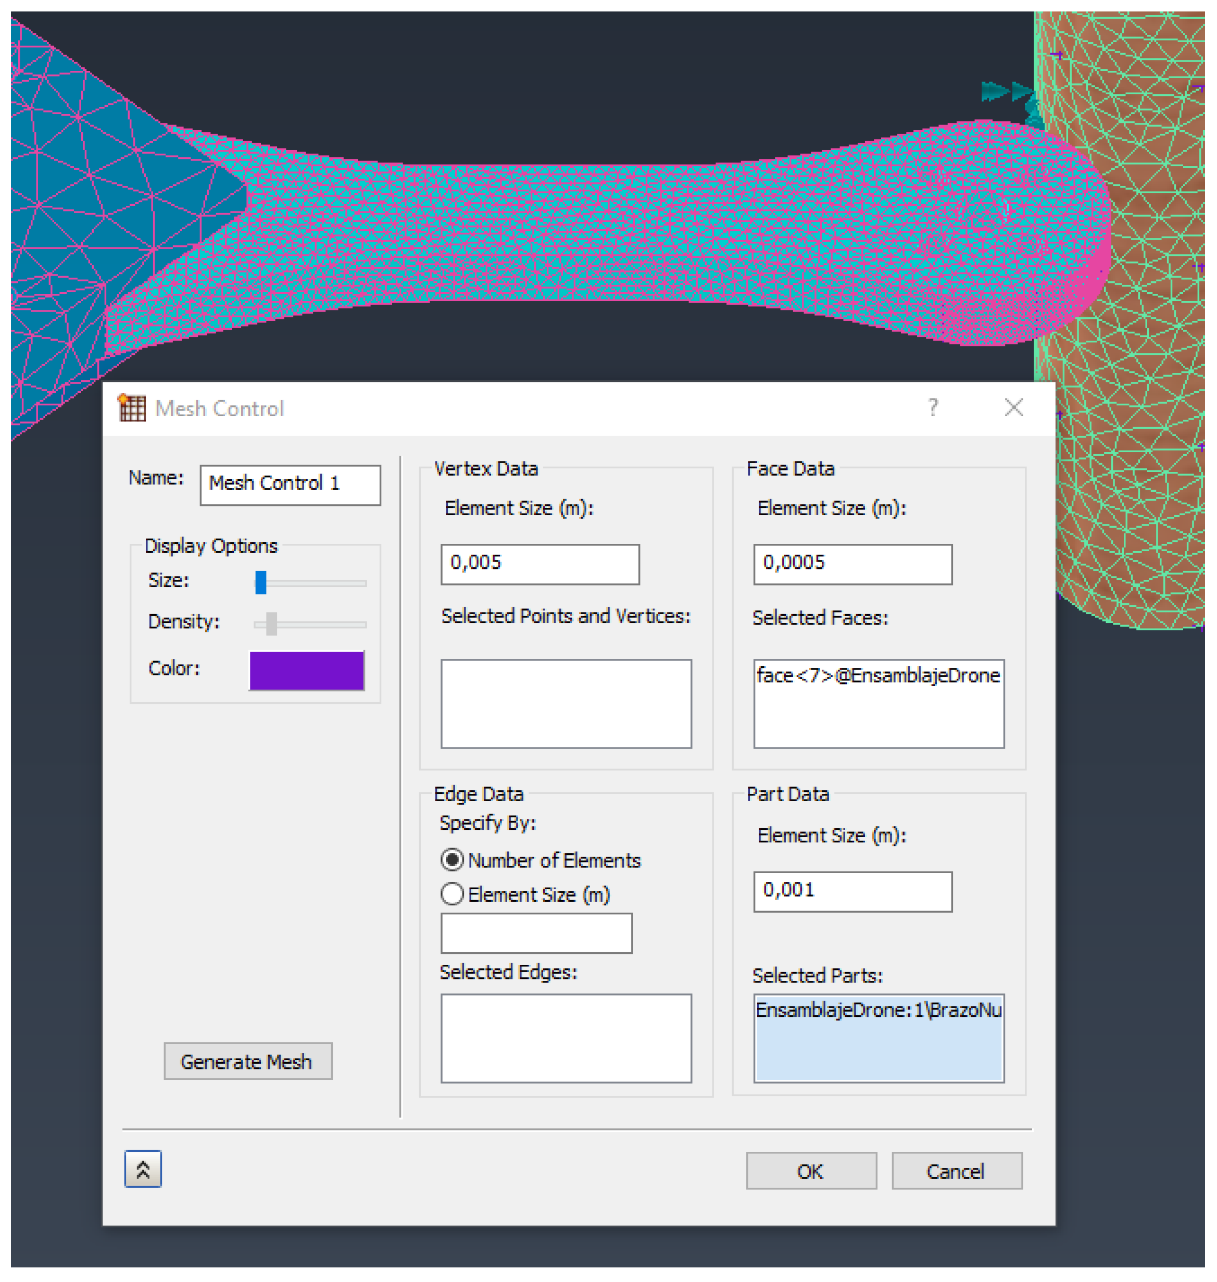The height and width of the screenshot is (1282, 1217).
Task: Select Element Size (m) radio option
Action: coord(452,894)
